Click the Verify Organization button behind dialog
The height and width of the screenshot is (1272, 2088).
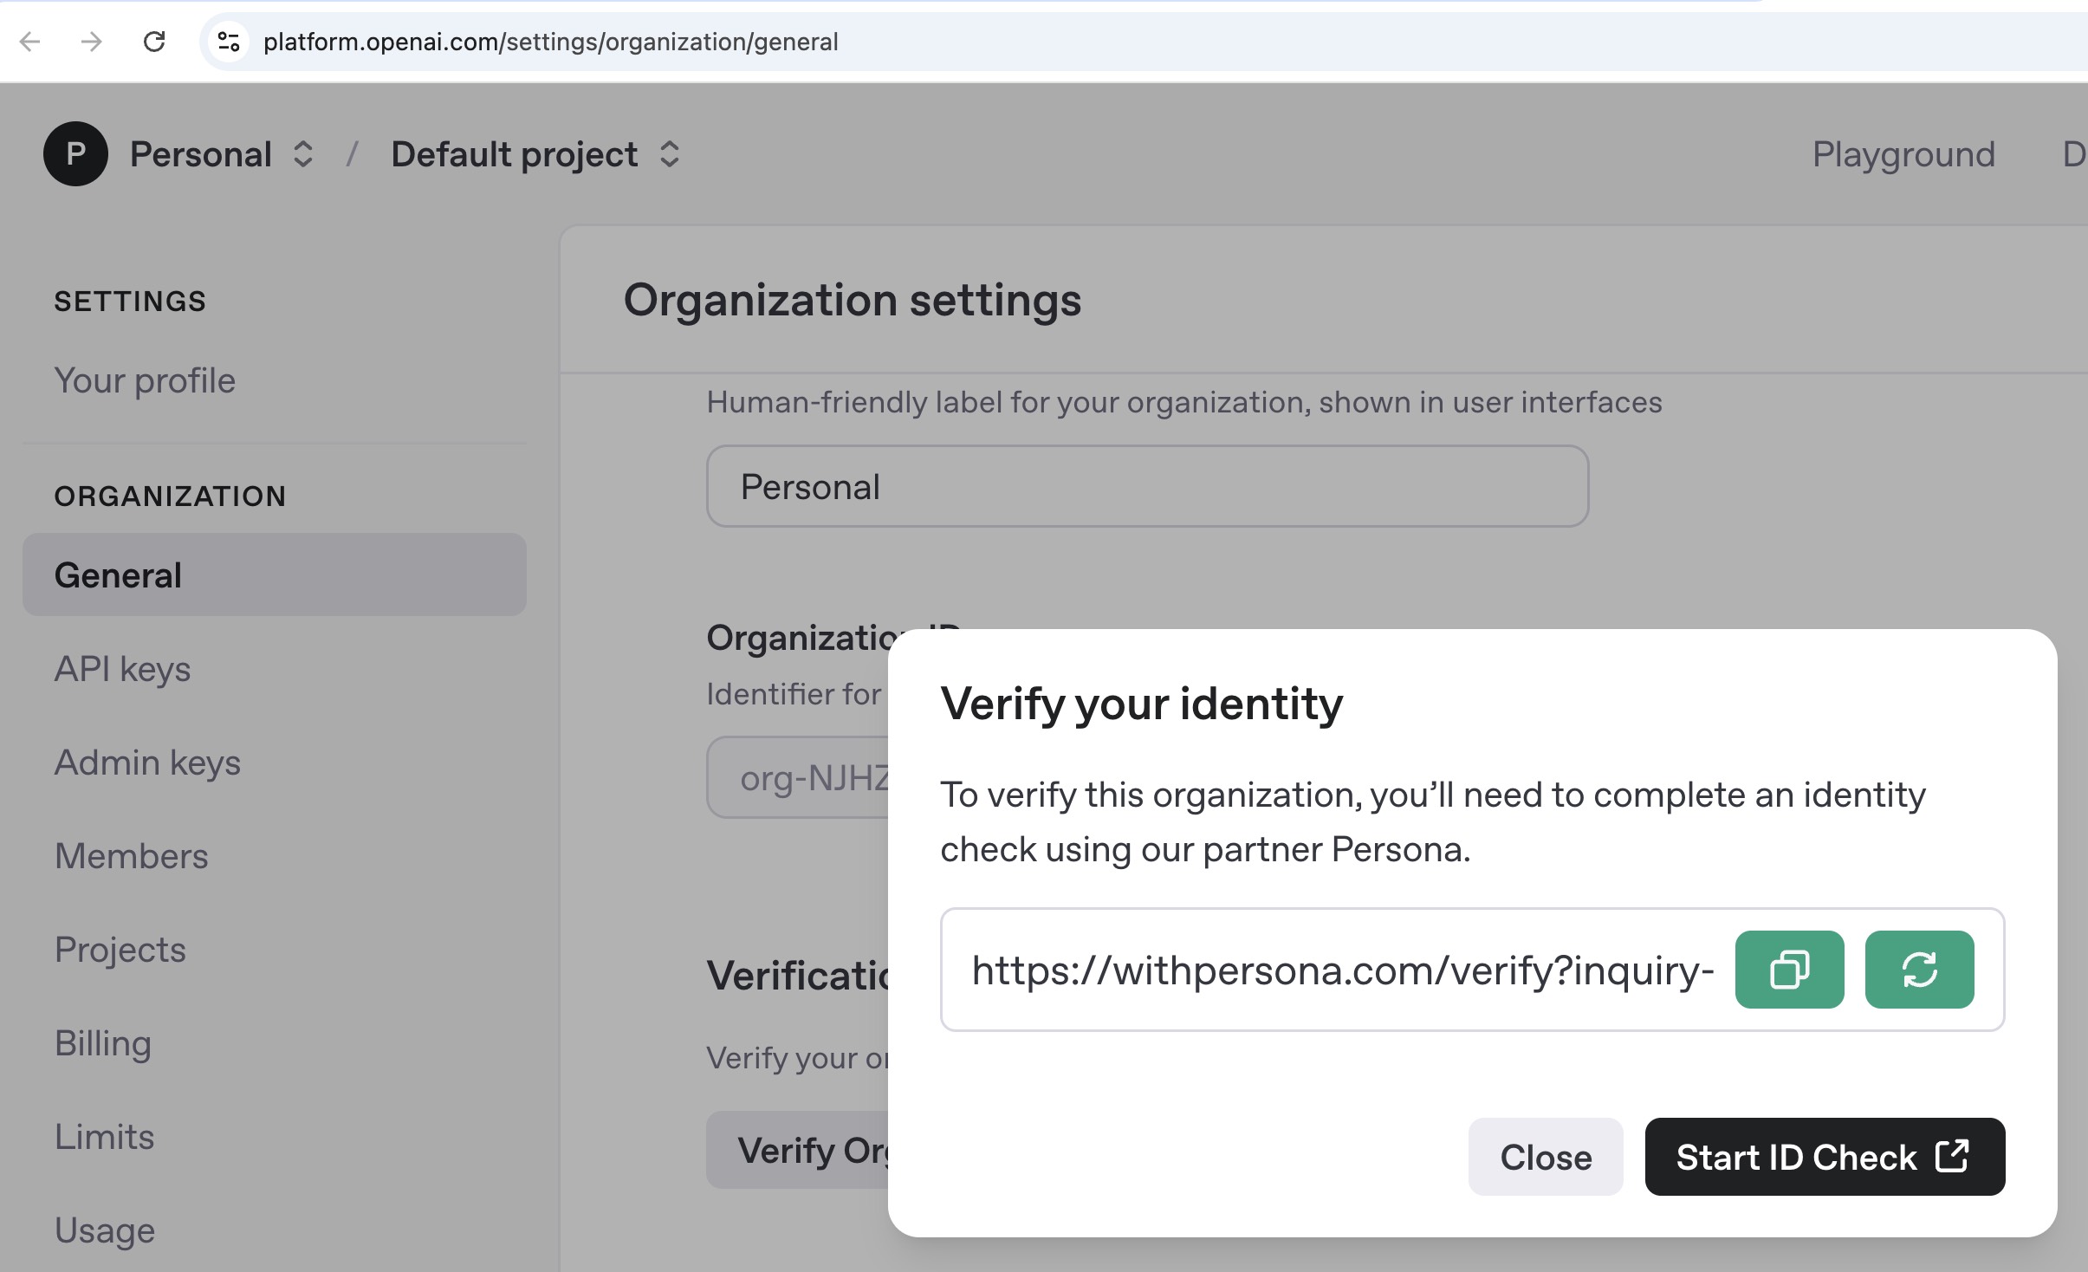click(x=798, y=1150)
